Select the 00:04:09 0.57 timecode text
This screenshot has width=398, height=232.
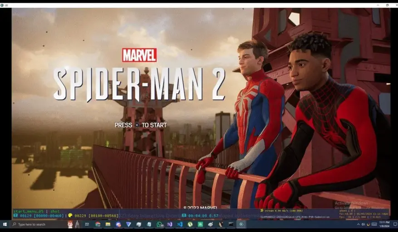[203, 216]
